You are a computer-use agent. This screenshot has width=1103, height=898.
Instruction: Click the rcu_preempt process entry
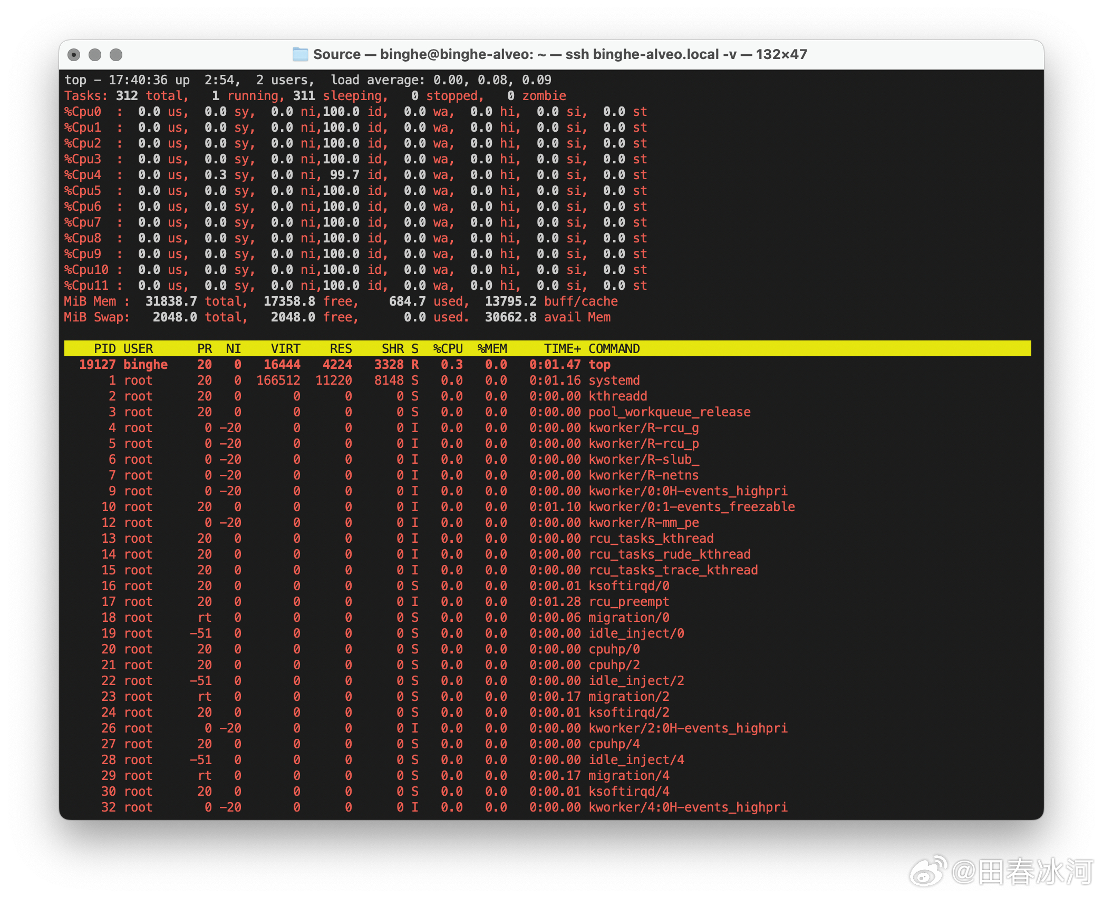point(628,602)
